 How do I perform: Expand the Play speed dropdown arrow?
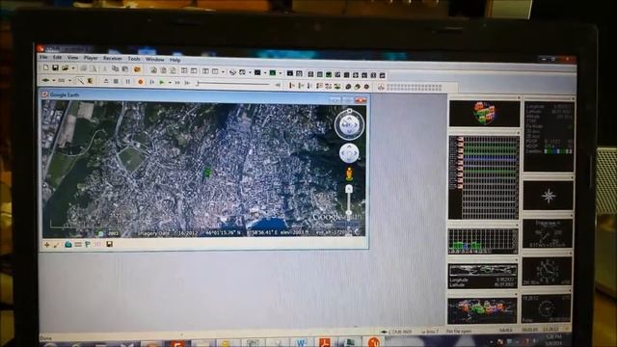tap(170, 83)
